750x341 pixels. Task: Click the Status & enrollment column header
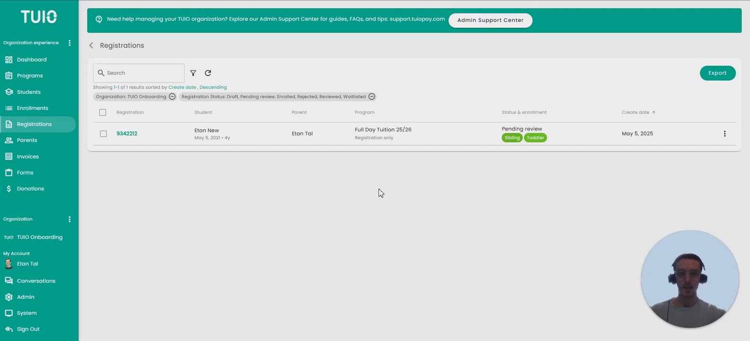pos(524,112)
